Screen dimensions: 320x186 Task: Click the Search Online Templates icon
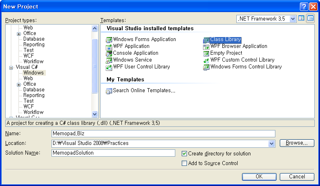tap(109, 91)
